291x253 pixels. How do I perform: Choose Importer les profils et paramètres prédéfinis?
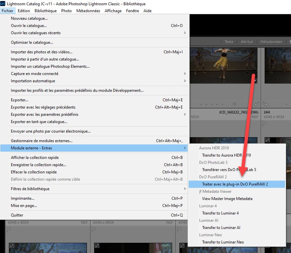[95, 90]
